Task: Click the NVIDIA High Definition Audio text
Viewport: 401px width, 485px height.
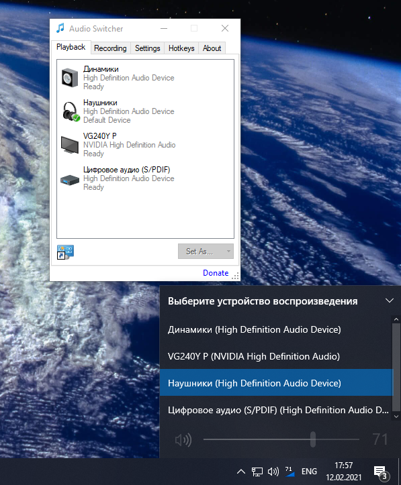Action: coord(129,145)
